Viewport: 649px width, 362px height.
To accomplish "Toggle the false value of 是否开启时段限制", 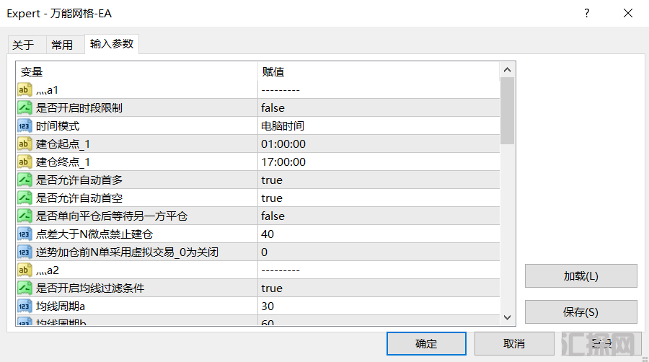I will 273,108.
